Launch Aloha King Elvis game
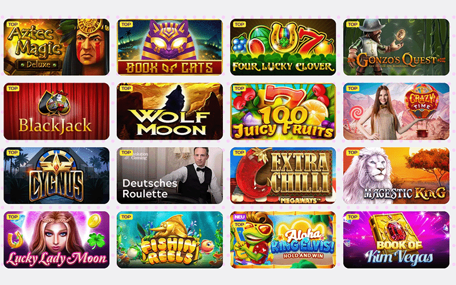 [x=283, y=239]
